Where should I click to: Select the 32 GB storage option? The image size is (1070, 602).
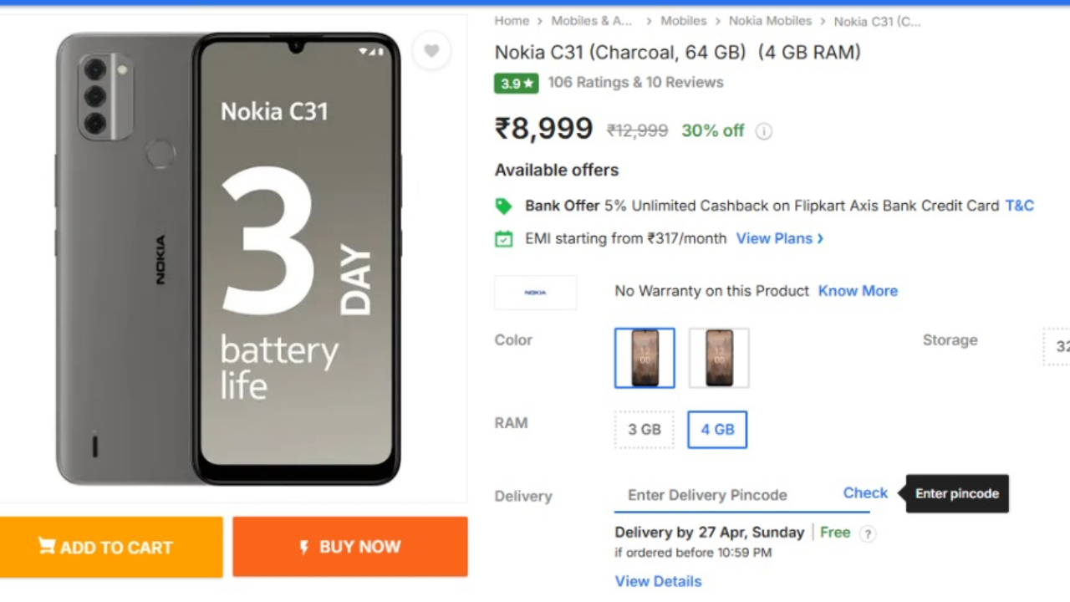point(1058,346)
